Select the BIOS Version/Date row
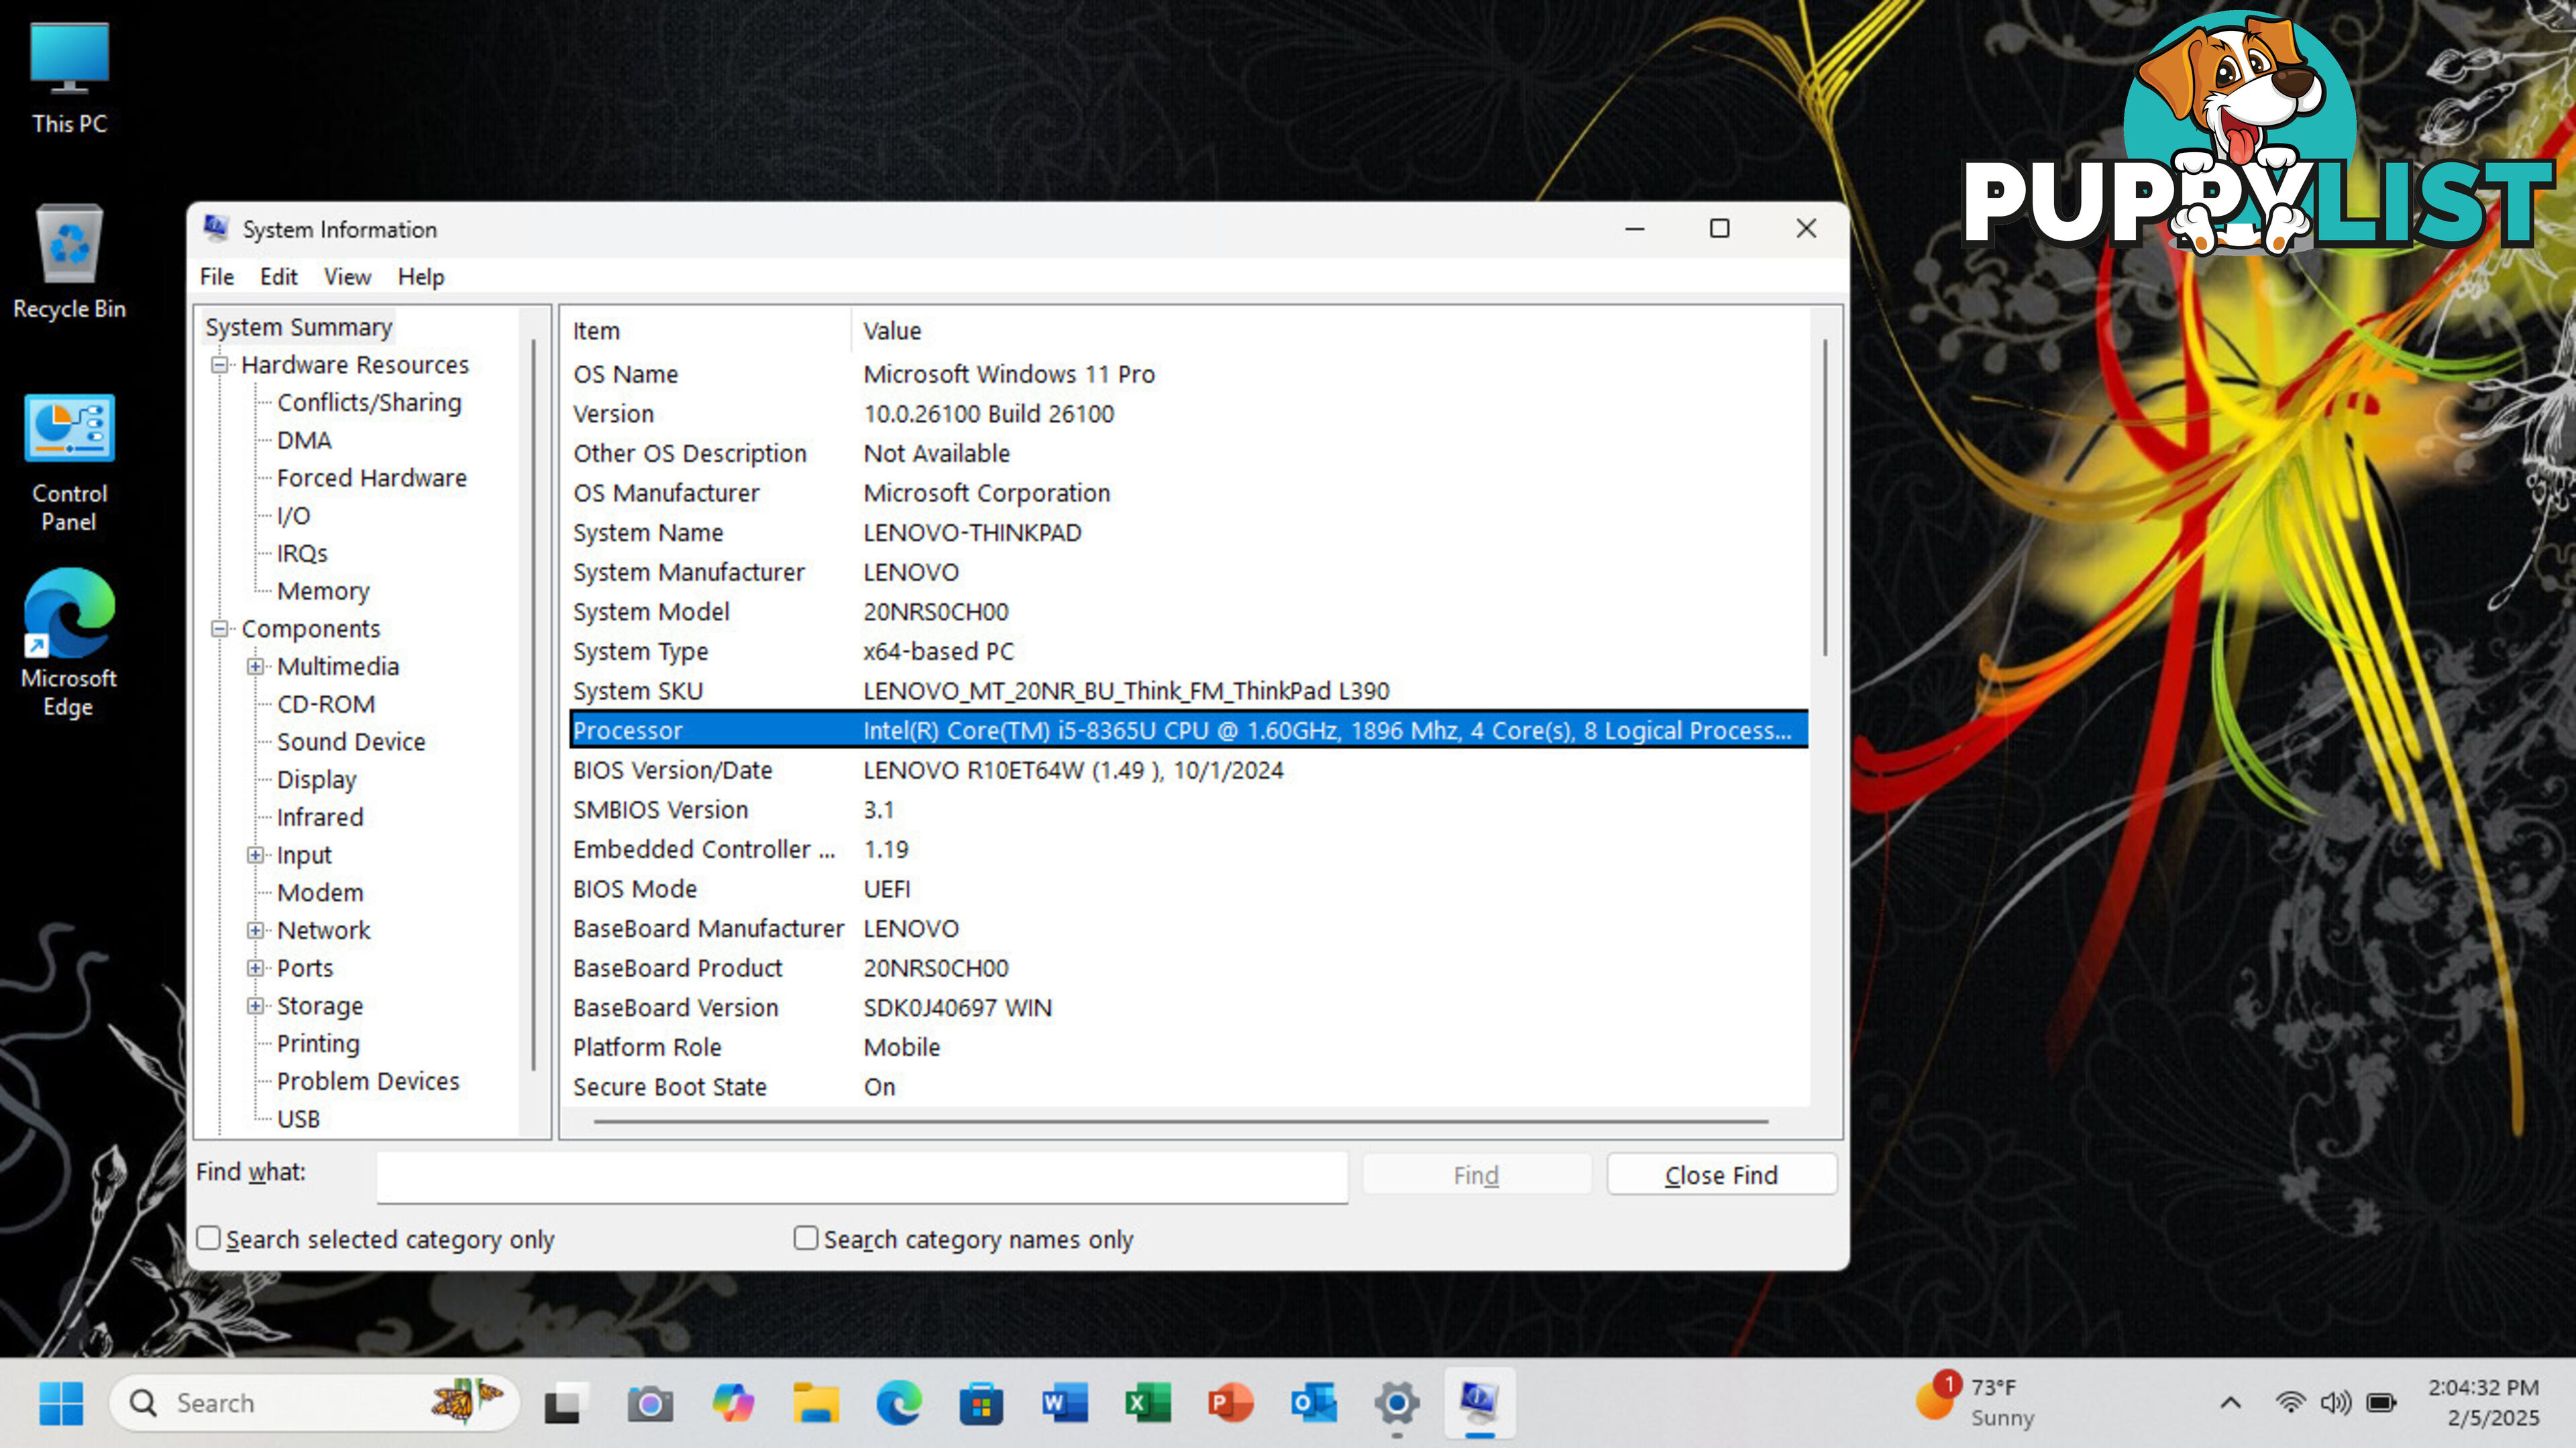The height and width of the screenshot is (1448, 2576). 1188,770
